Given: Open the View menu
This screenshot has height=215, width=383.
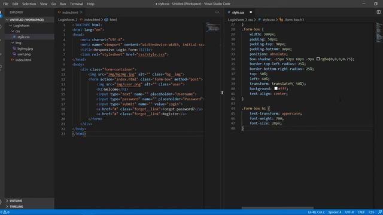Looking at the screenshot, I should [44, 4].
